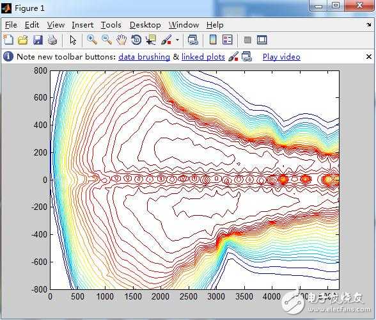Screen dimensions: 376x320
Task: Expand the brush color dropdown arrow
Action: (x=178, y=40)
